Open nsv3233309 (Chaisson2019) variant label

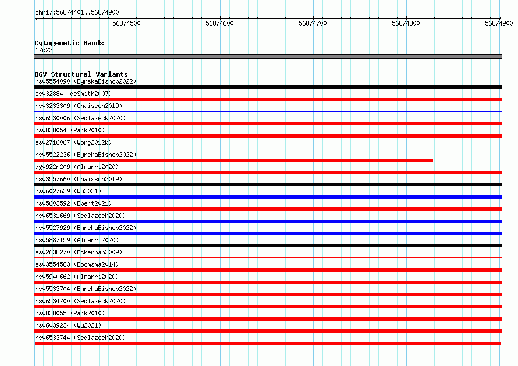pos(79,106)
